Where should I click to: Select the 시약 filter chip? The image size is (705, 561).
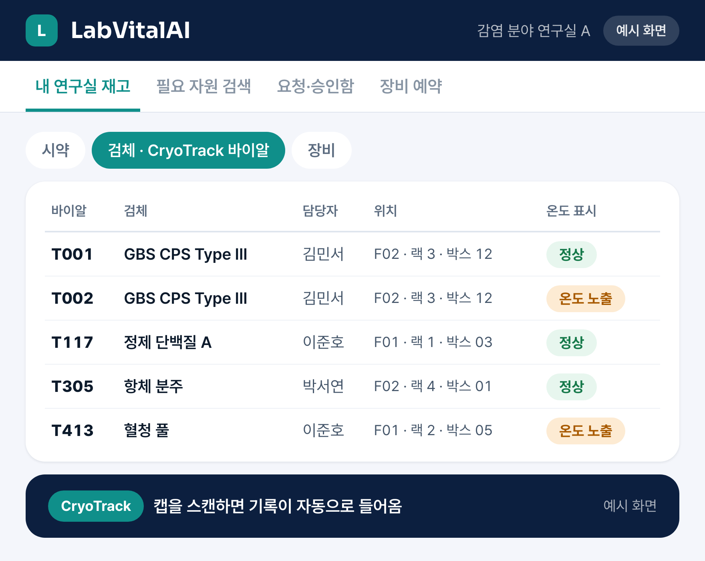pyautogui.click(x=55, y=150)
